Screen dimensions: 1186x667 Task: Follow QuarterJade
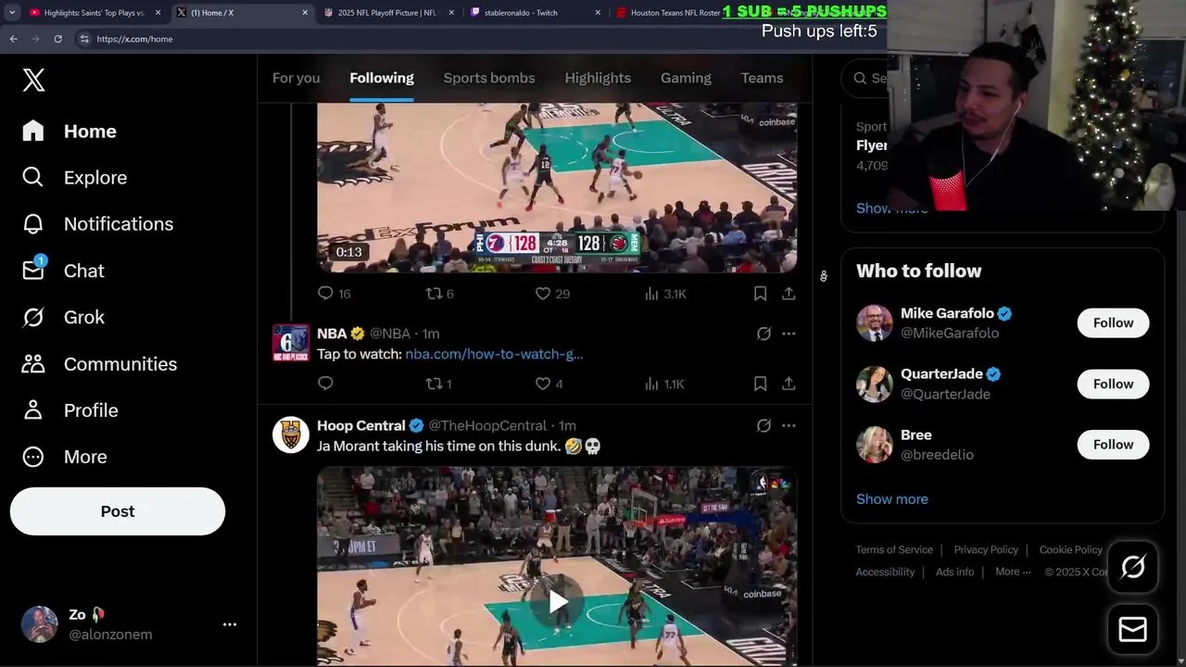[1113, 384]
